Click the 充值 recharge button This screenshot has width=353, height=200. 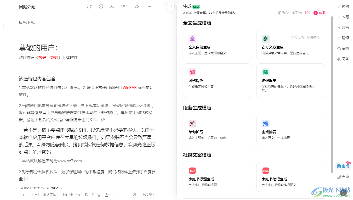319,13
